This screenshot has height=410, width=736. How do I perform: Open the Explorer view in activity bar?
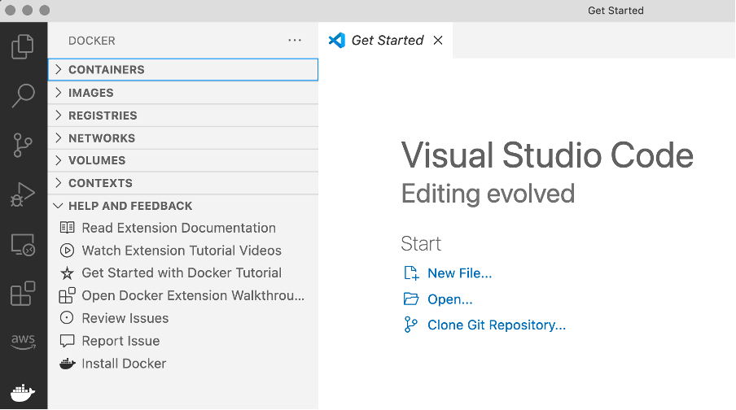pos(23,46)
